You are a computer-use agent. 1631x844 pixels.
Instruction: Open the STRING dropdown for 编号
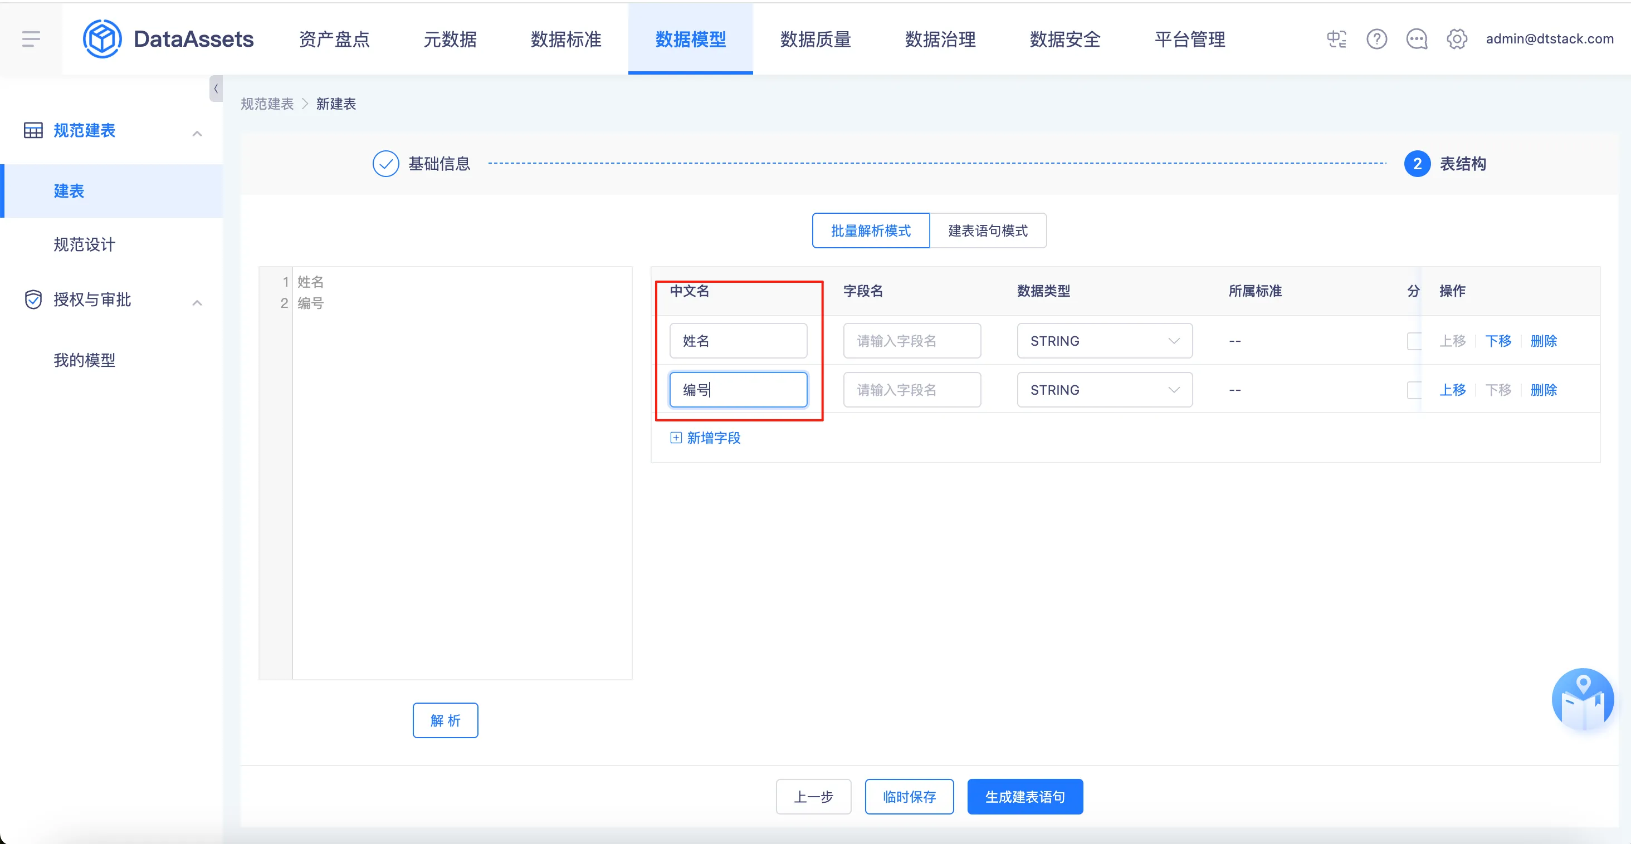(x=1104, y=390)
